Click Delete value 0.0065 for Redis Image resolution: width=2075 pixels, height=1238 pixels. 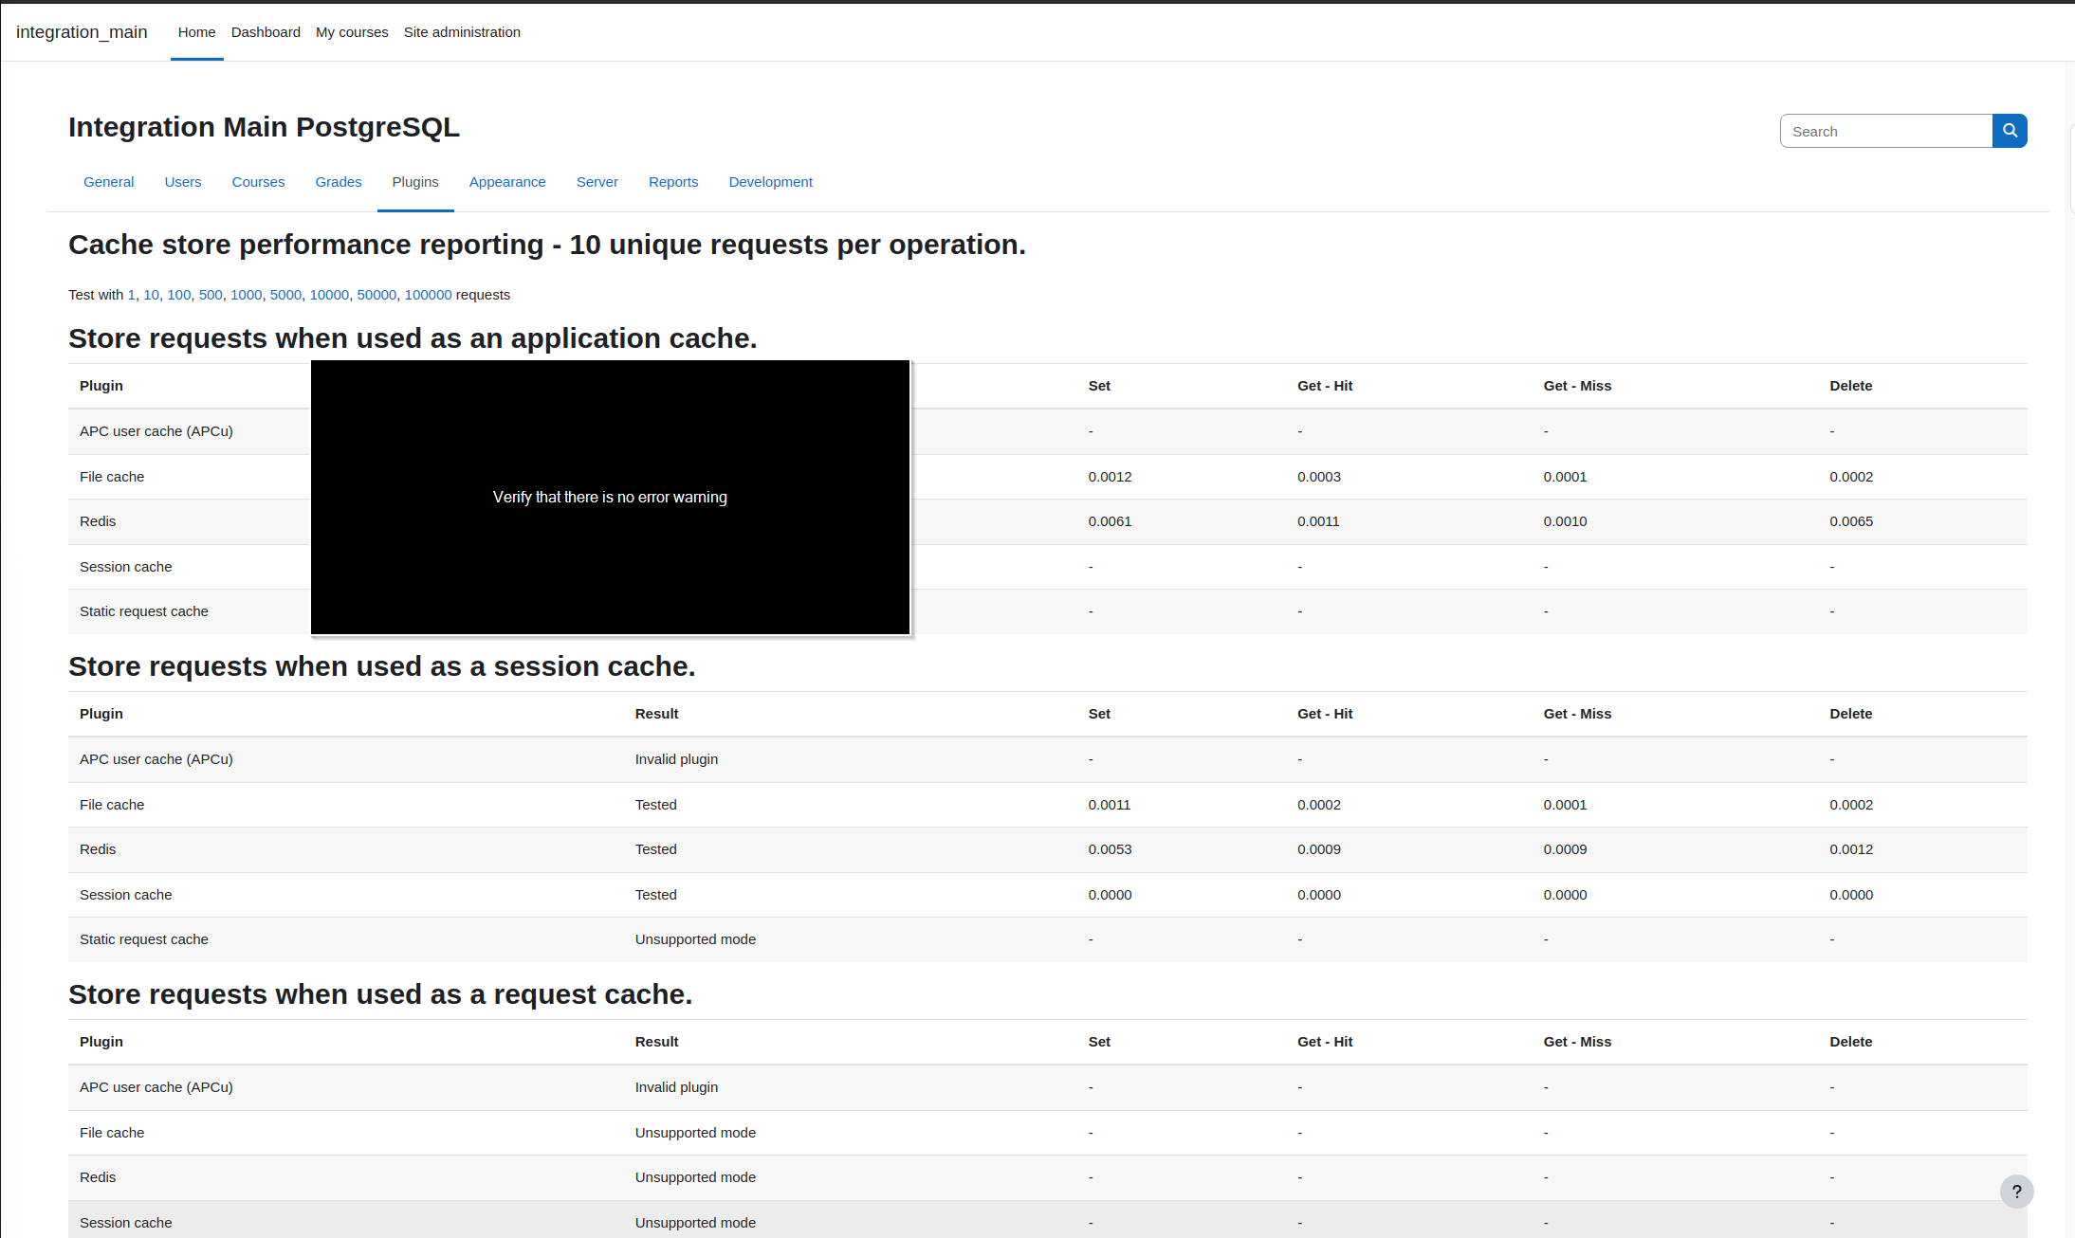[1852, 521]
